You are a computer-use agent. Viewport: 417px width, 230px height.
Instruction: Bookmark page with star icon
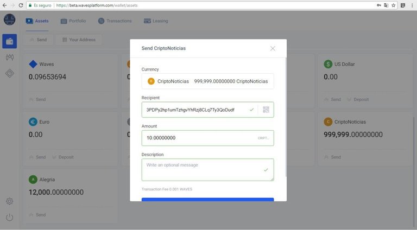393,5
